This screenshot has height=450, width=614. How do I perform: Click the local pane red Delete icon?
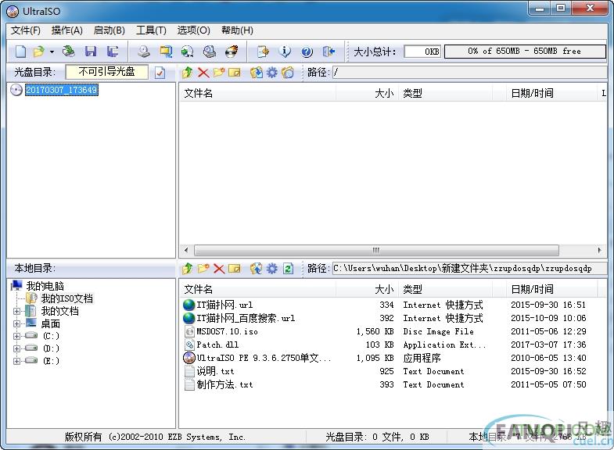(219, 269)
